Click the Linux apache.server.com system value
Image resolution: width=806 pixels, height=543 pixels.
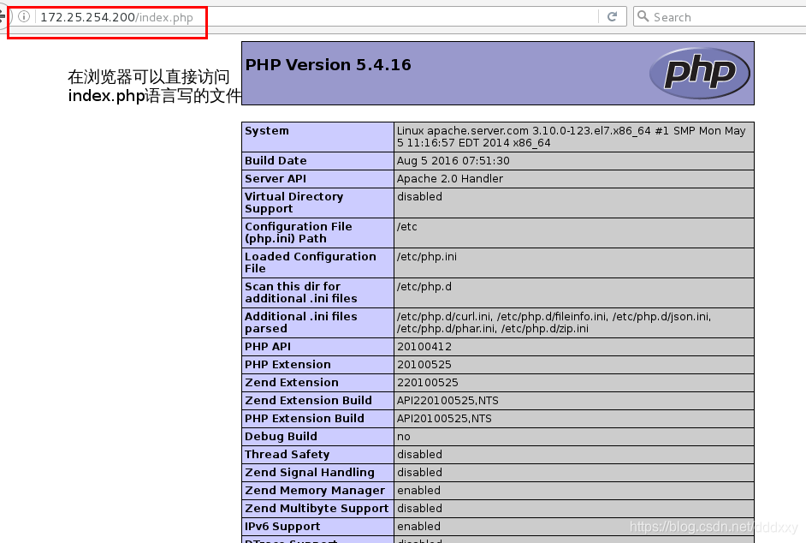pyautogui.click(x=571, y=137)
